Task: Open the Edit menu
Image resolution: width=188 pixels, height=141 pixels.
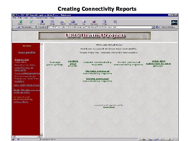Action: click(x=20, y=18)
